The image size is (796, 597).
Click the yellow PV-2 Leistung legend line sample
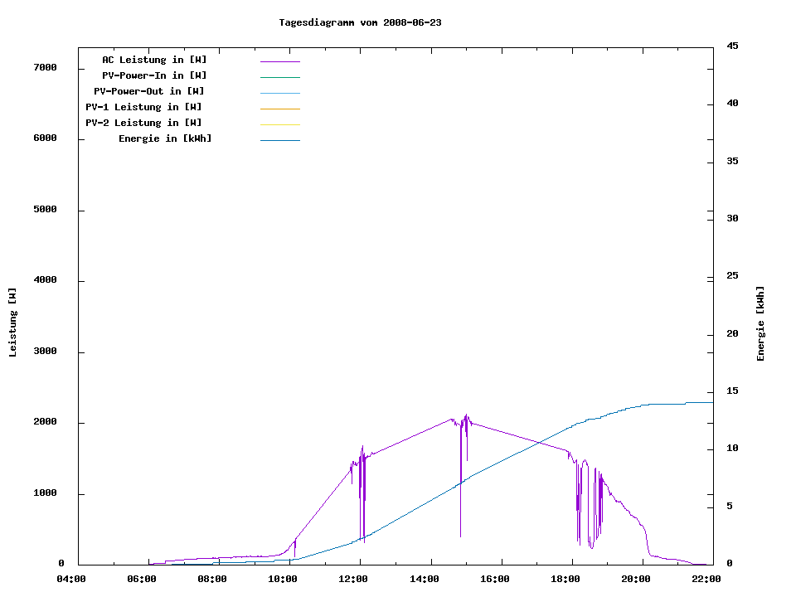(x=279, y=124)
